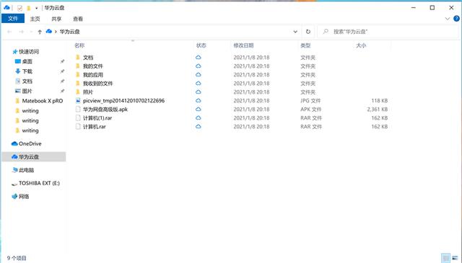Expand the ribbon with the chevron
Viewport: 462px width, 263px height.
click(448, 19)
